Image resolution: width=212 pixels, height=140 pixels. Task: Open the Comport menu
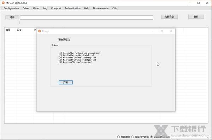56,8
